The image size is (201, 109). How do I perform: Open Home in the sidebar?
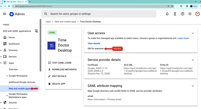(x=12, y=38)
